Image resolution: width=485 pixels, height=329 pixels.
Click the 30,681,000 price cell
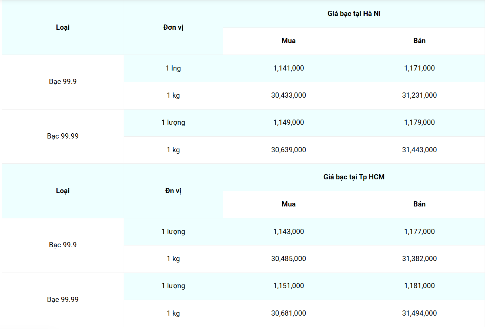(x=289, y=313)
